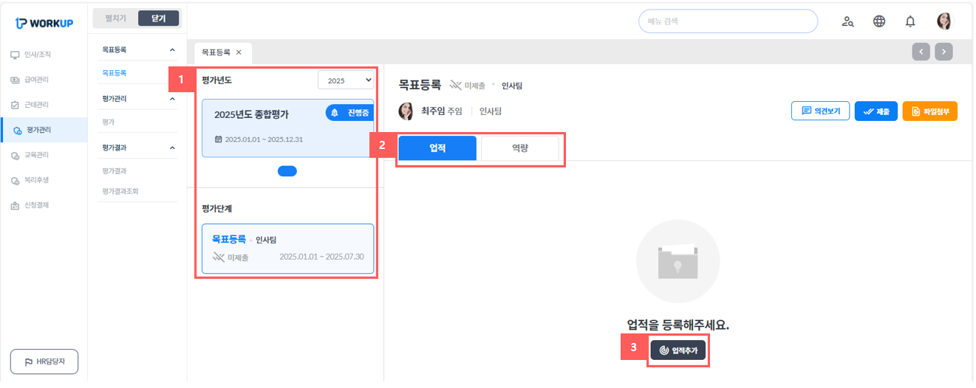
Task: Open the 급여관리 sidebar menu
Action: click(x=43, y=80)
